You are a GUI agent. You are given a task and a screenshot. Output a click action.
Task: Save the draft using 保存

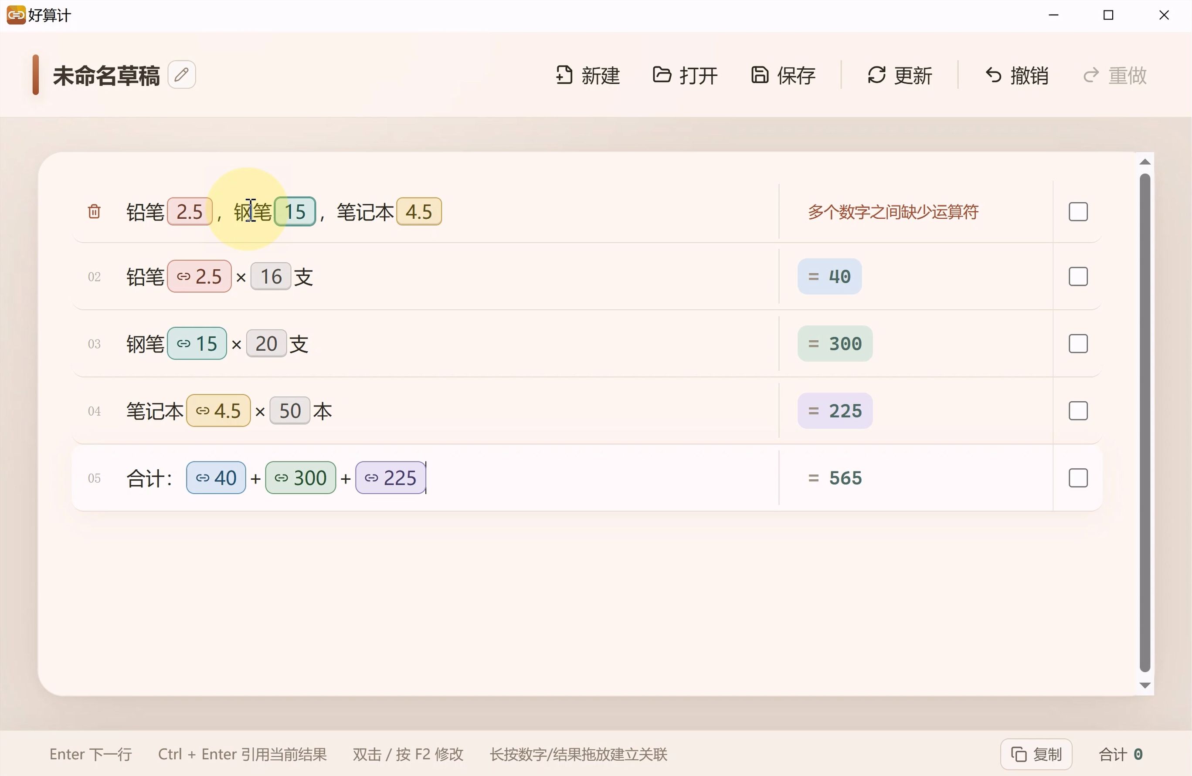click(783, 76)
